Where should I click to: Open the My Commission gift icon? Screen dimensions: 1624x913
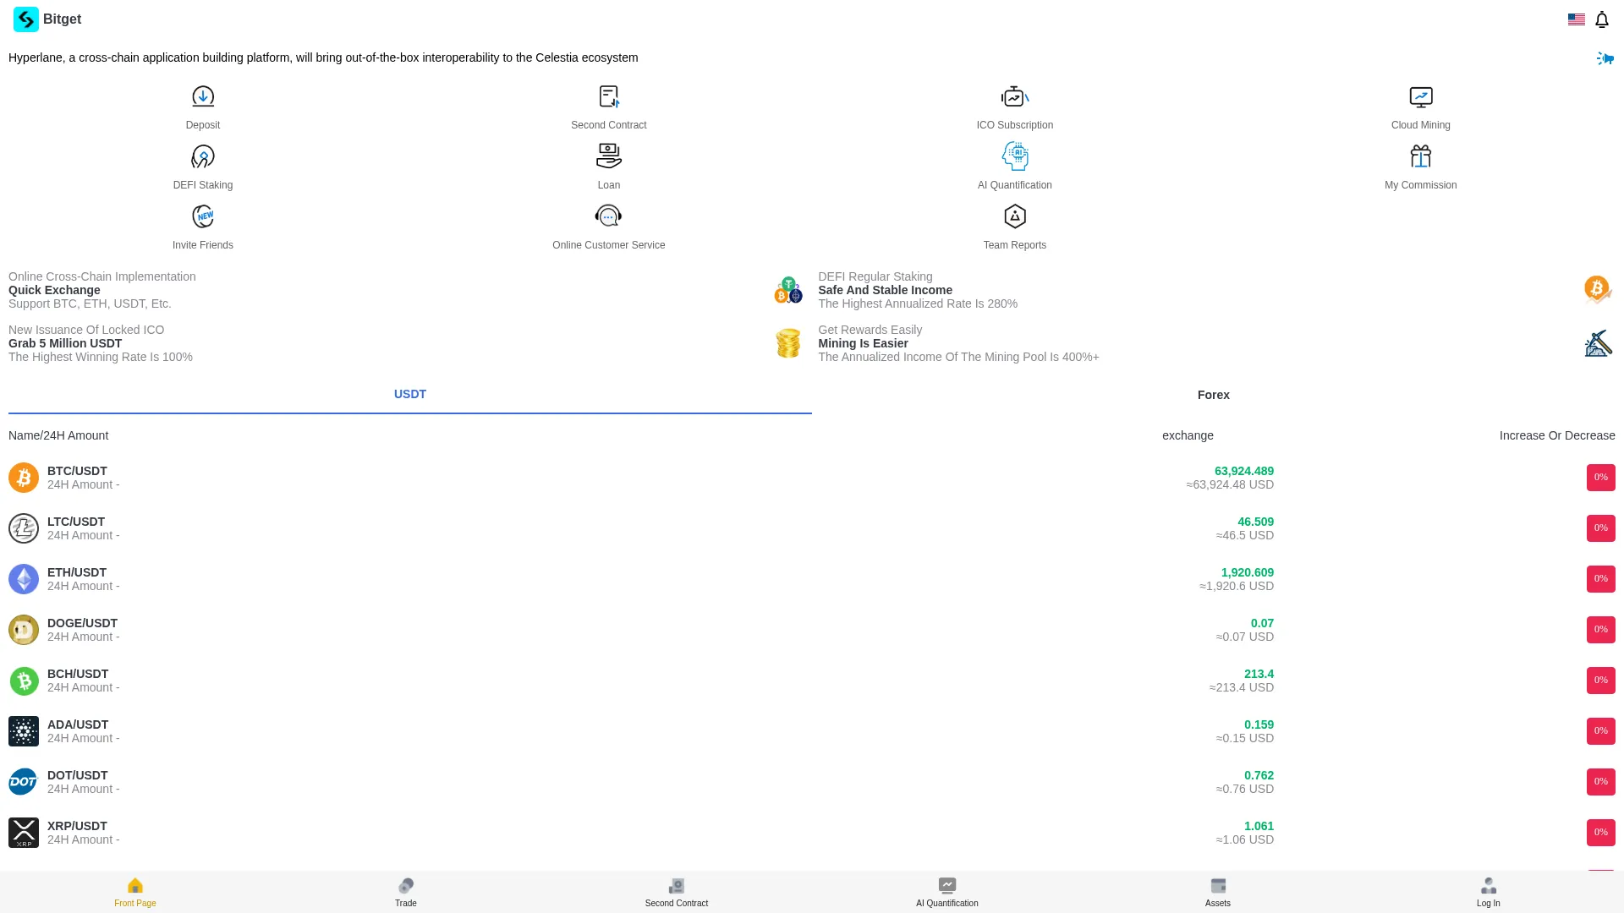point(1421,156)
